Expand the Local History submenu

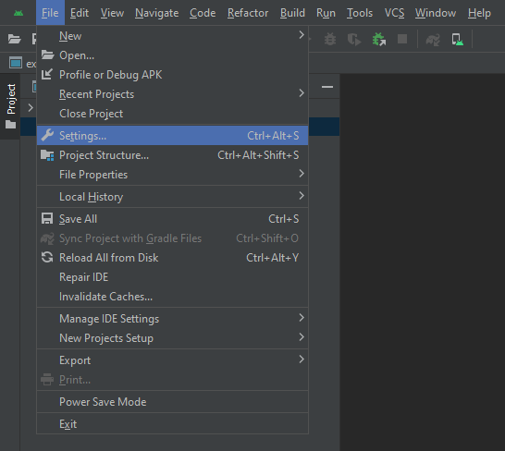pyautogui.click(x=173, y=196)
